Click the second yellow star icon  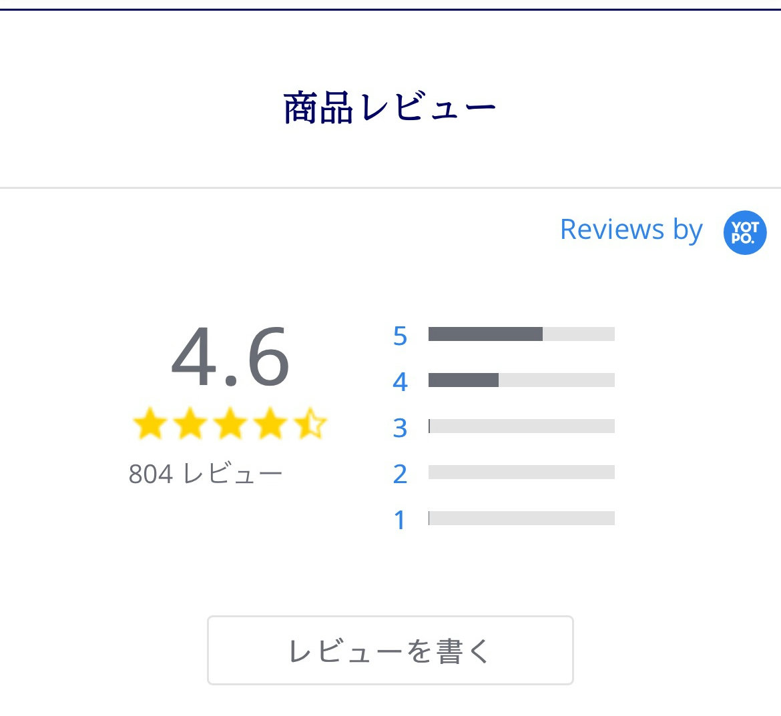190,423
